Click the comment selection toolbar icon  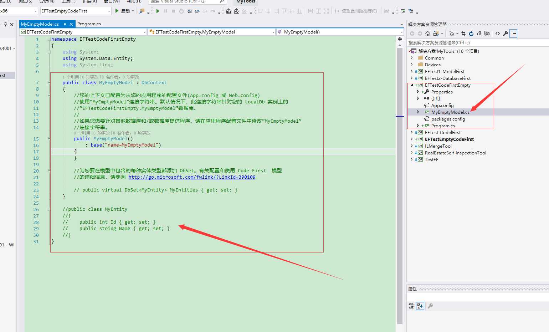411,11
